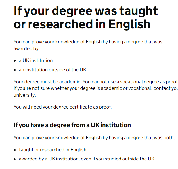Screen dimensions: 178x169
Task: Click the bullet dot before "a UK institution"
Action: pos(15,61)
